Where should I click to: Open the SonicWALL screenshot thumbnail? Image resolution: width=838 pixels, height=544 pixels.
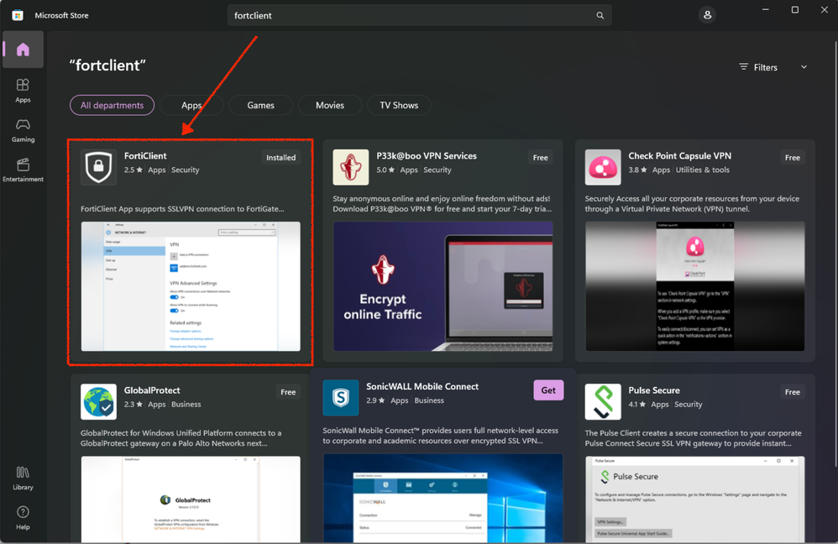443,498
